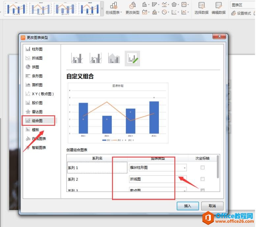Open 系列 3 chart type dropdown 散点图

[158, 189]
